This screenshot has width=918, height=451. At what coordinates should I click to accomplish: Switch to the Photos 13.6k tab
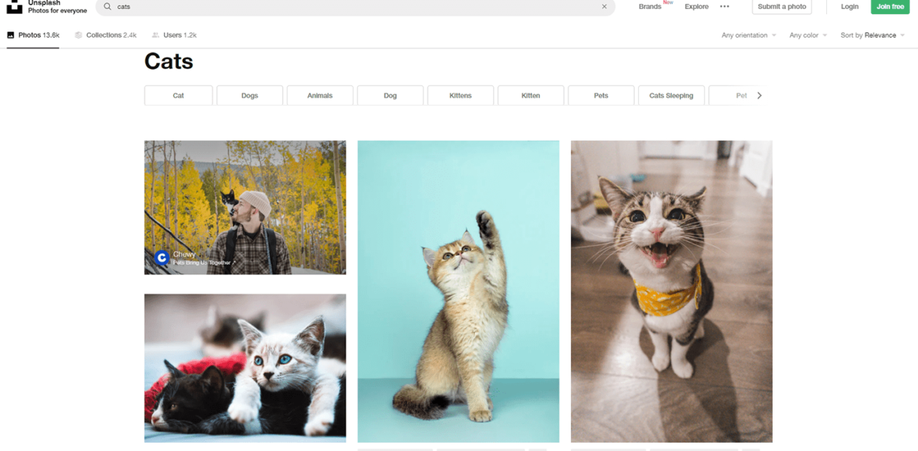click(x=33, y=35)
